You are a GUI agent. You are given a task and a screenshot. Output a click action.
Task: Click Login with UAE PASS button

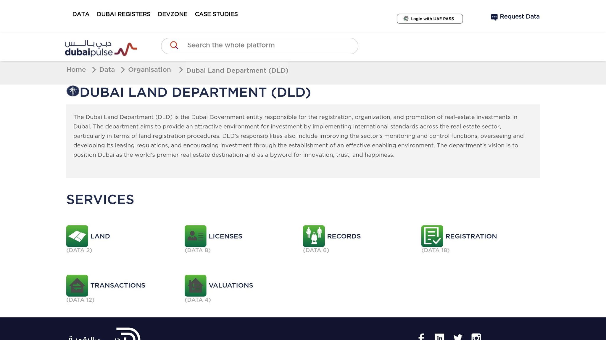pos(430,19)
